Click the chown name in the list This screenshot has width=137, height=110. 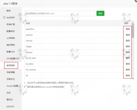pos(29,52)
